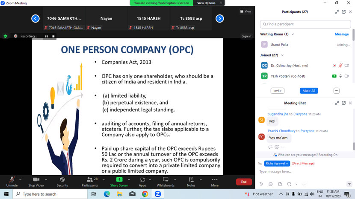
Task: Click the green Share Screen icon
Action: pos(119,179)
